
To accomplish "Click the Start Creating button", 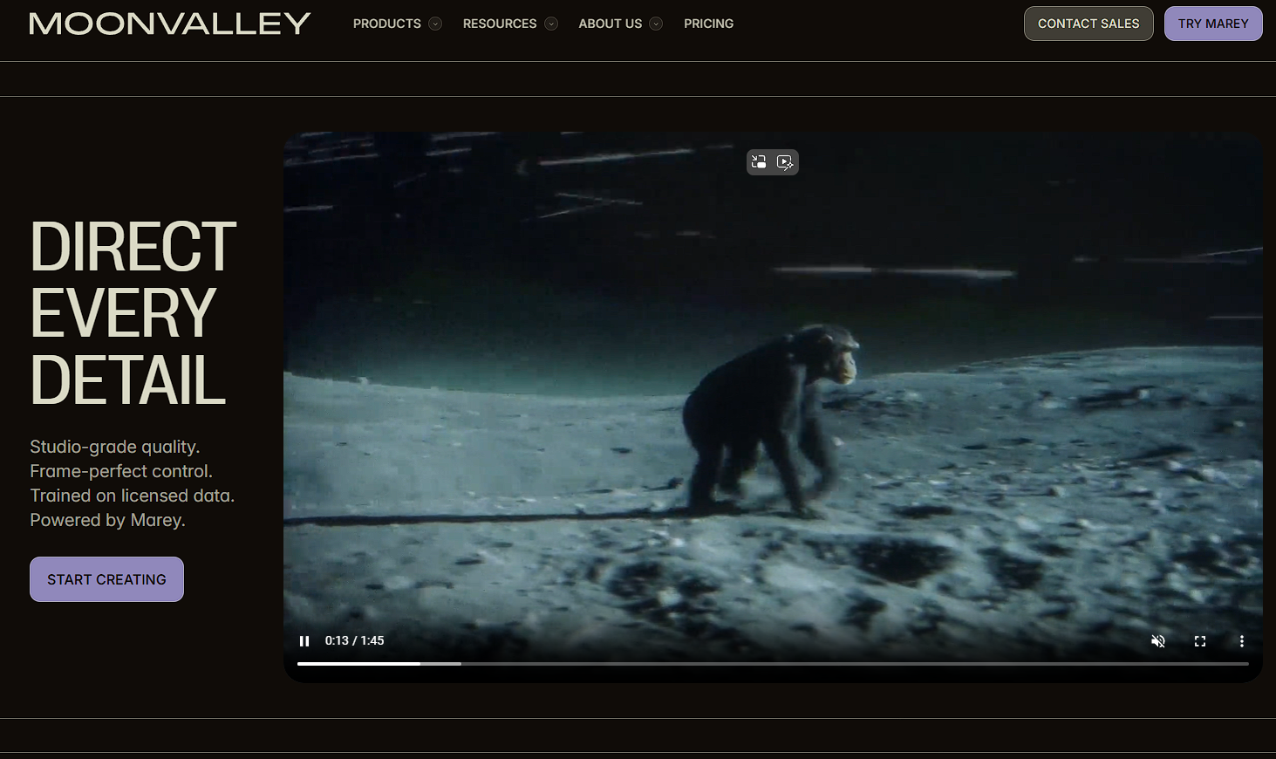I will click(106, 578).
